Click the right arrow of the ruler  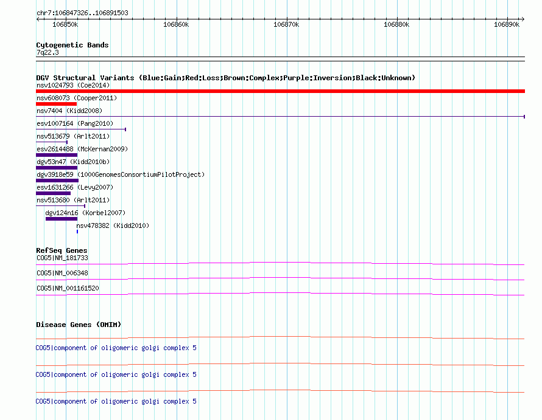[x=523, y=19]
